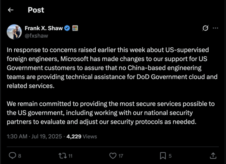Screen dimensions: 226x164
Task: Click the Post header title
Action: (x=36, y=10)
